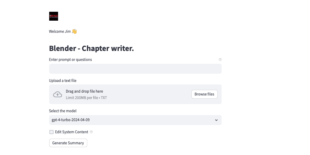
Task: Open help tooltip for prompt field
Action: coord(220,60)
